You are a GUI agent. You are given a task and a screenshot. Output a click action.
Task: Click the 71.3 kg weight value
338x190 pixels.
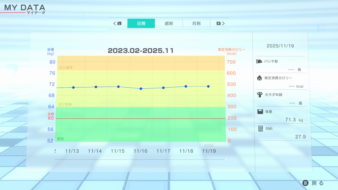tap(290, 120)
